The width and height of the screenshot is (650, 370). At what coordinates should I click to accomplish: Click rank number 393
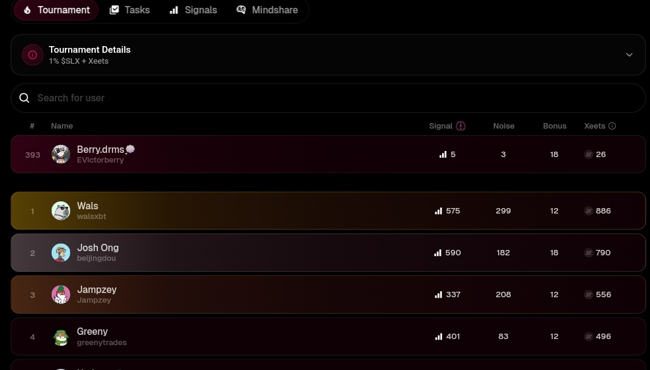(x=32, y=155)
